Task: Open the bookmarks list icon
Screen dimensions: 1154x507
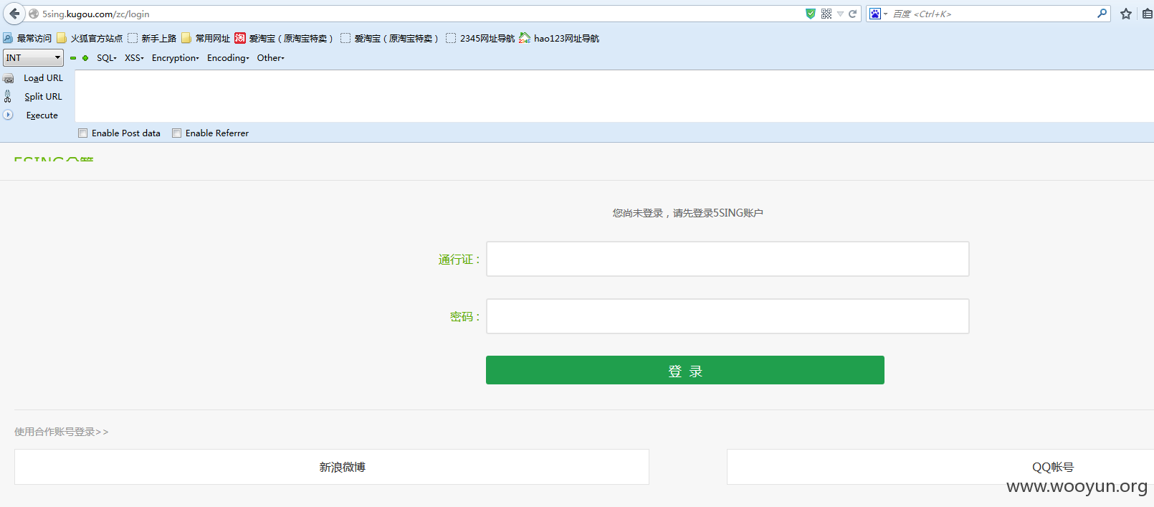Action: tap(1147, 14)
